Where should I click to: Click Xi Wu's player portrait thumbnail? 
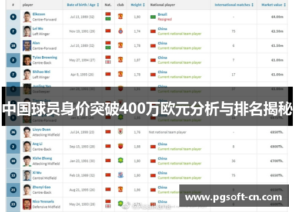coord(27,175)
